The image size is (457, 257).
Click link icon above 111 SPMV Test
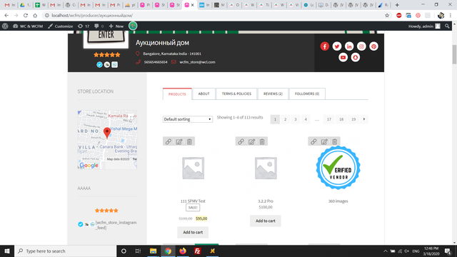[169, 141]
